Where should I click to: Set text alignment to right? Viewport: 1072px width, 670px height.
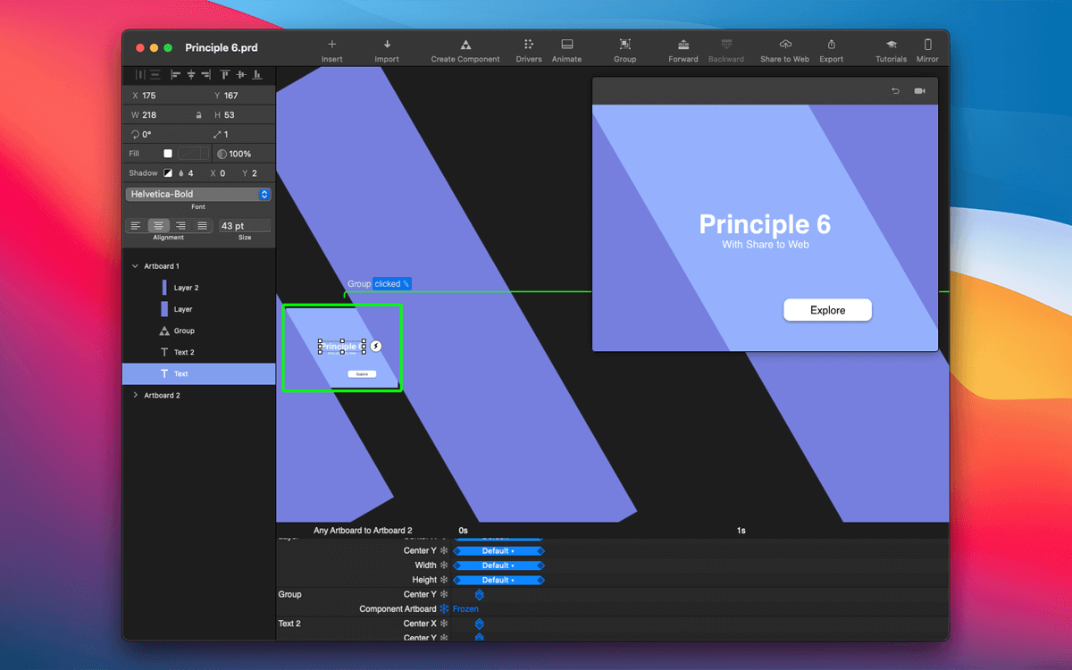pyautogui.click(x=180, y=226)
